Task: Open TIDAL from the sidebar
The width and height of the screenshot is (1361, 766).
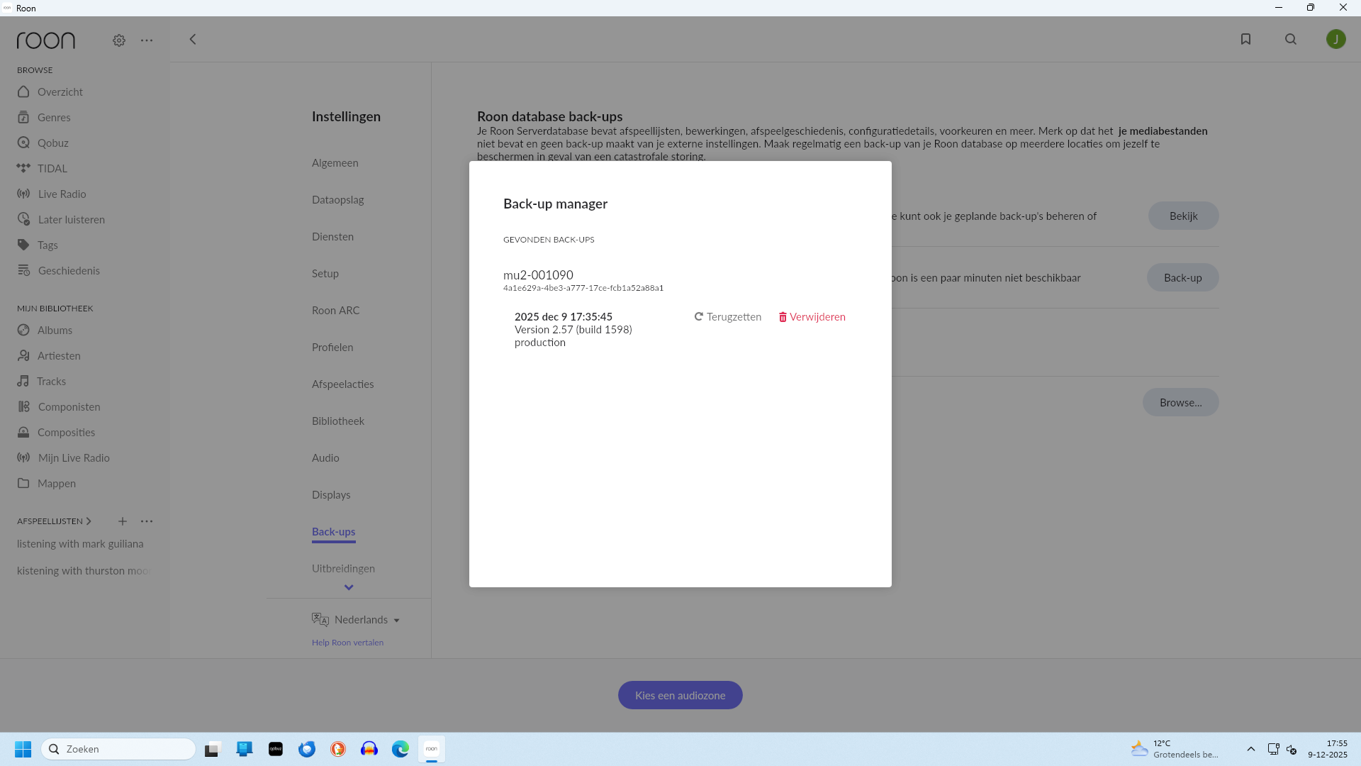Action: [x=52, y=168]
